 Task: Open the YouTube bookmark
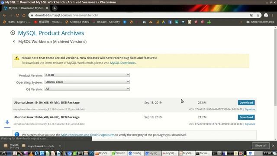(x=48, y=22)
